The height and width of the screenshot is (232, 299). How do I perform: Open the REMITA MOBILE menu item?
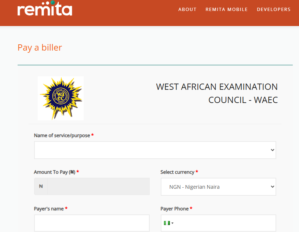pos(226,9)
